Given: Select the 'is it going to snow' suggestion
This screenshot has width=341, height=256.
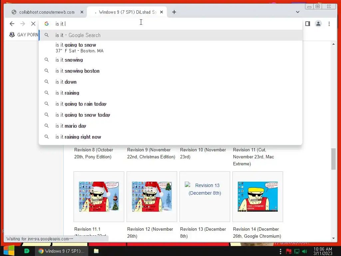Looking at the screenshot, I should 170,48.
